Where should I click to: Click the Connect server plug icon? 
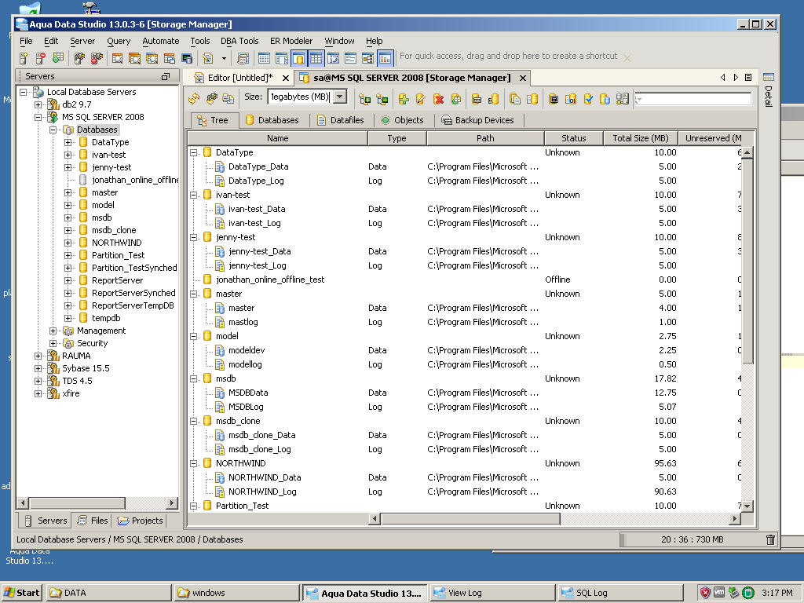[79, 58]
